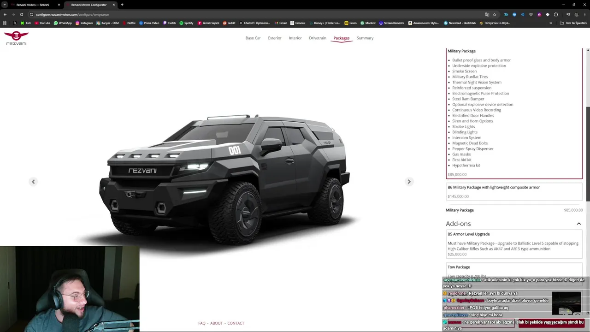Click the address bar URL
Viewport: 590px width, 332px height.
[72, 14]
